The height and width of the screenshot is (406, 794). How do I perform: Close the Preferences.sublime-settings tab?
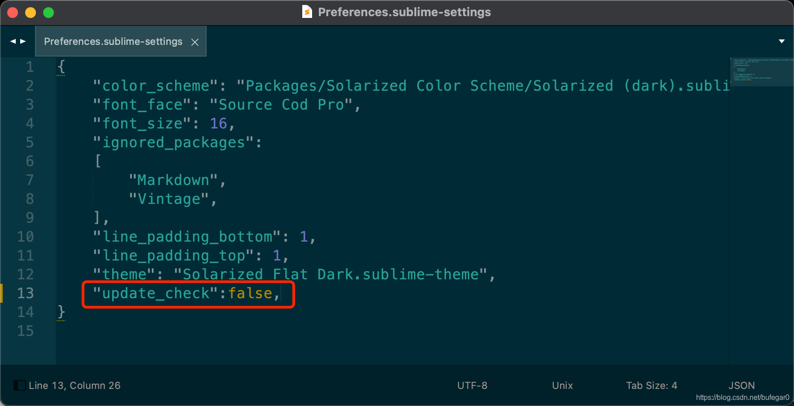click(195, 42)
